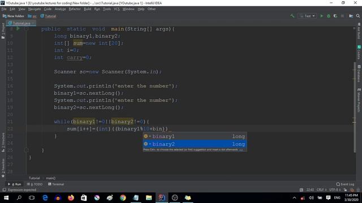362x203 pixels.
Task: Open the View menu
Action: click(21, 9)
